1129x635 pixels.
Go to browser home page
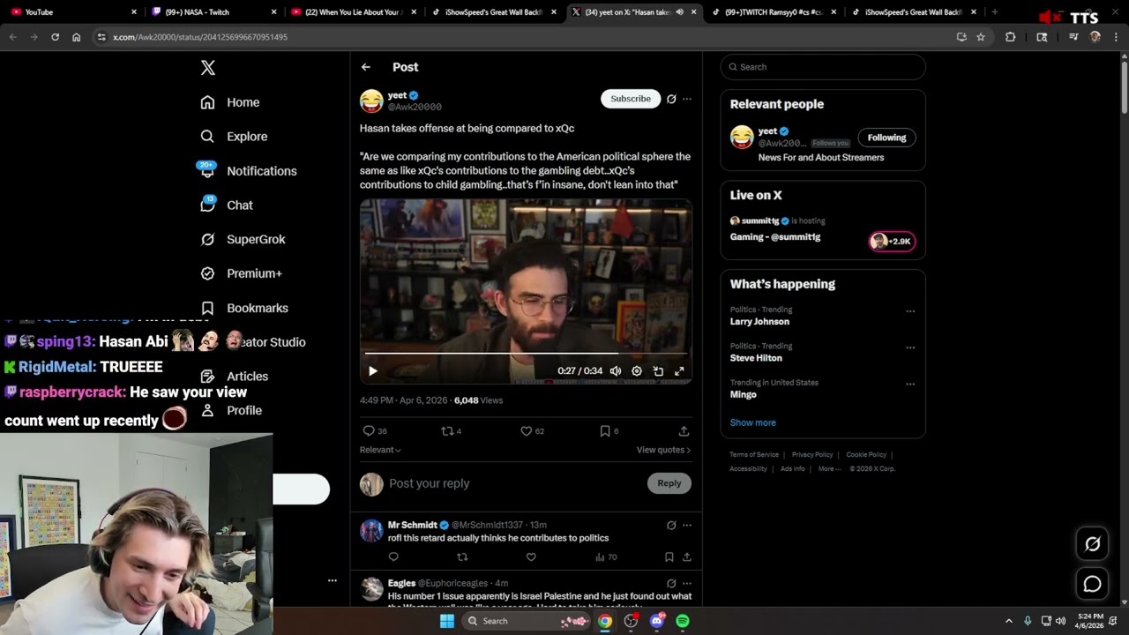point(76,37)
